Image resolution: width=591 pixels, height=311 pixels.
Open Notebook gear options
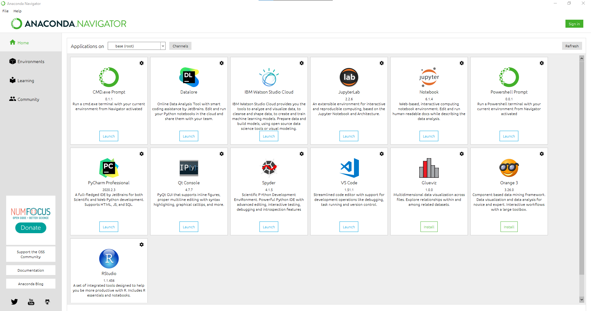click(462, 63)
